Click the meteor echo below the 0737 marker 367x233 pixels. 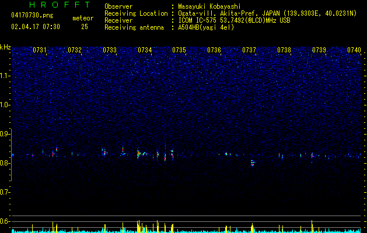click(x=252, y=163)
